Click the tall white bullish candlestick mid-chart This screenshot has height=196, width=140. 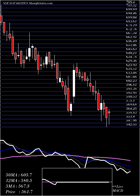(74, 83)
